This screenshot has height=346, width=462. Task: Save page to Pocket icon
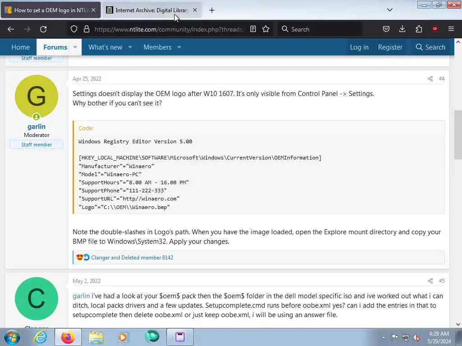click(x=386, y=29)
